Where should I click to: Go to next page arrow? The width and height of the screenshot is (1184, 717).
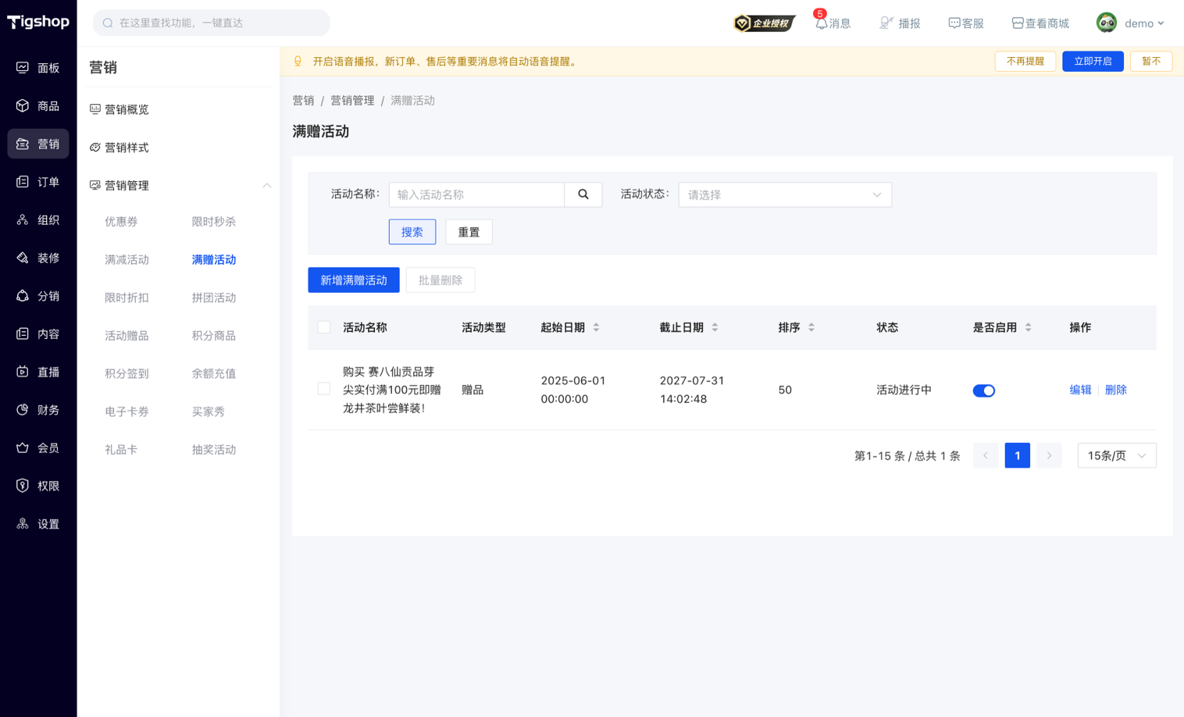[x=1049, y=455]
